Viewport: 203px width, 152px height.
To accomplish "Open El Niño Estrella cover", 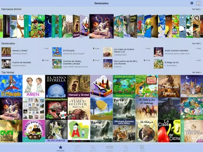I will (x=56, y=86).
